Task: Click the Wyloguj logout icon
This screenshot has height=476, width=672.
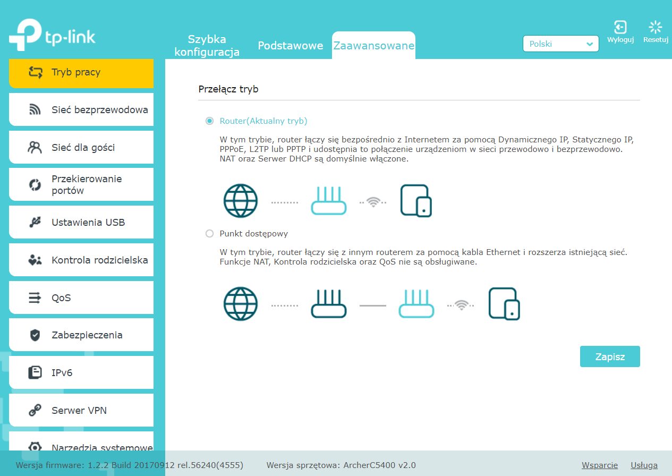Action: 620,28
